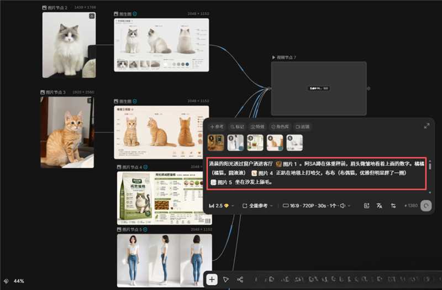
Task: Click the fifth top-bar button beside 角色库
Action: (303, 127)
